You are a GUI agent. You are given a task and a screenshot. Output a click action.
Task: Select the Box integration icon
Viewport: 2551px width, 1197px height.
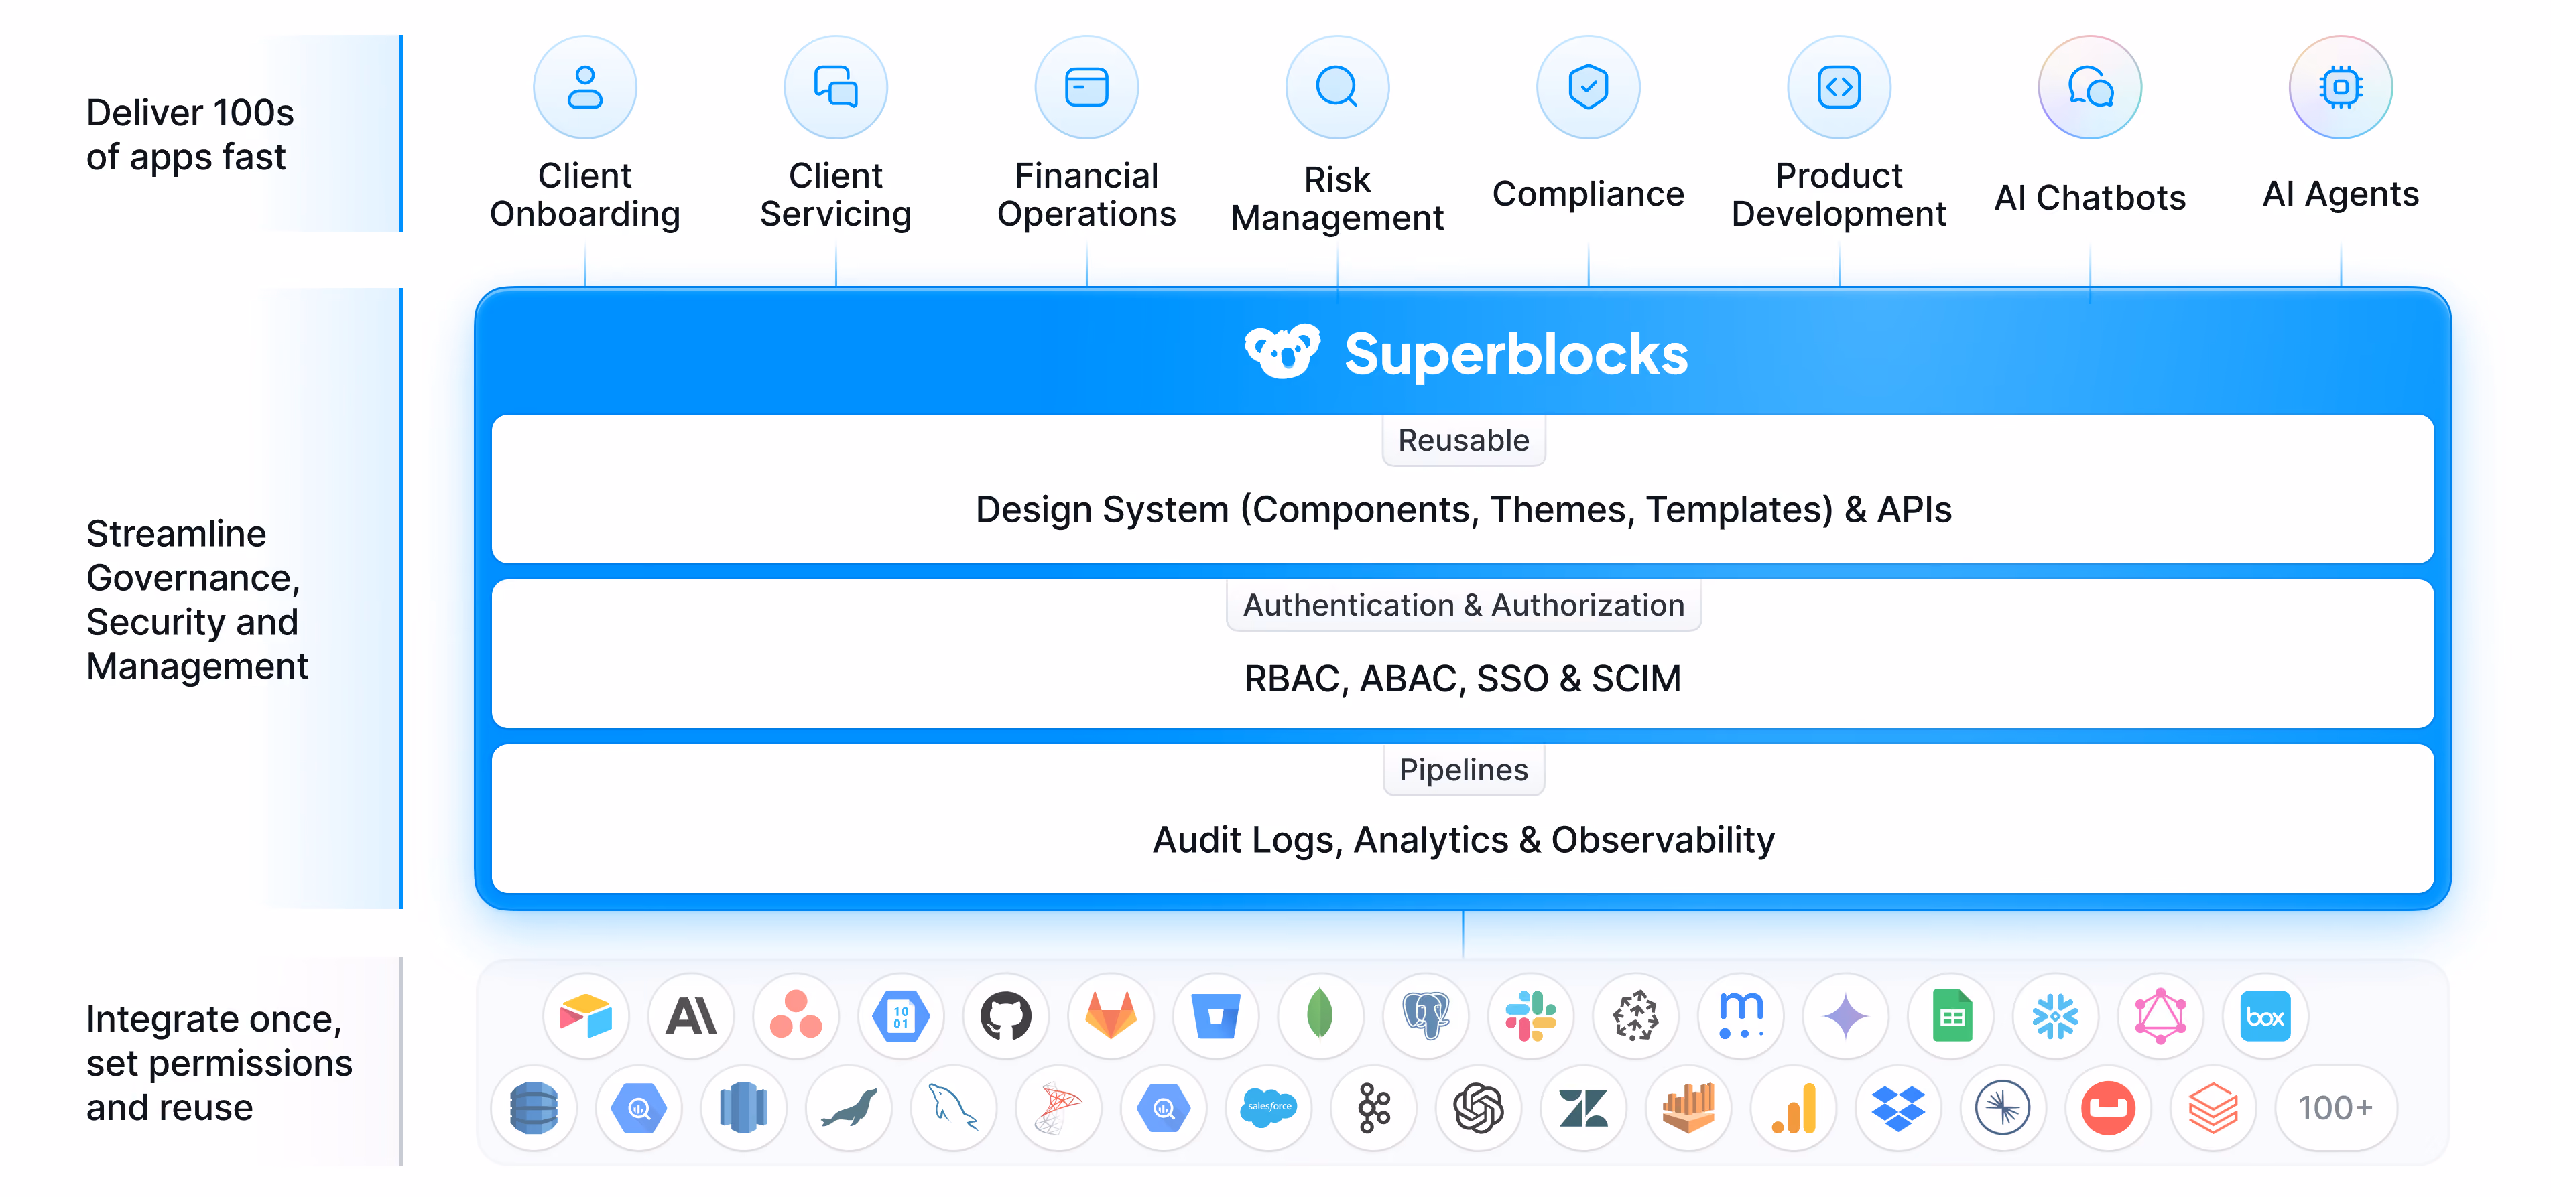(2265, 1016)
